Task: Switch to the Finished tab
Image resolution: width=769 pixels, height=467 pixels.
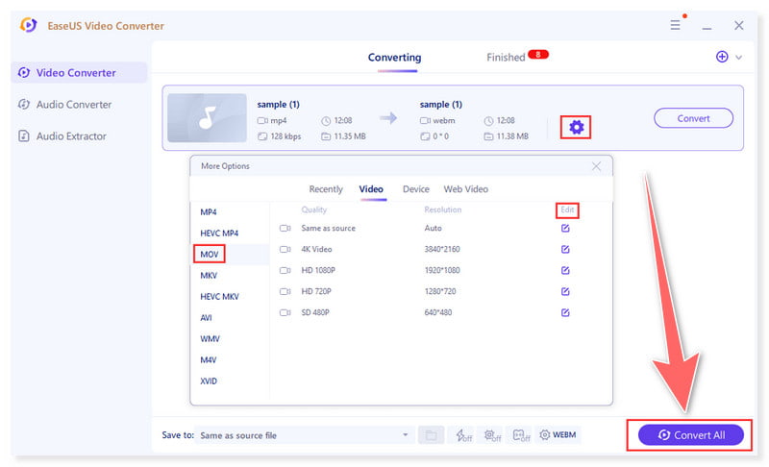Action: coord(506,58)
